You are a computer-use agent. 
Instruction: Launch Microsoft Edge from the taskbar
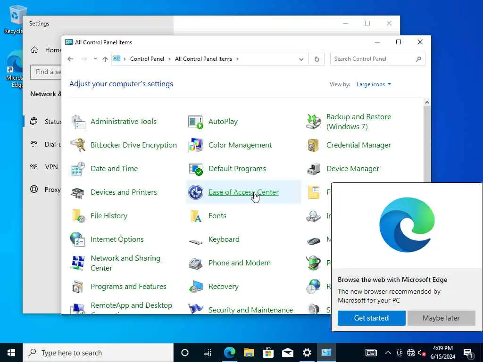coord(230,353)
